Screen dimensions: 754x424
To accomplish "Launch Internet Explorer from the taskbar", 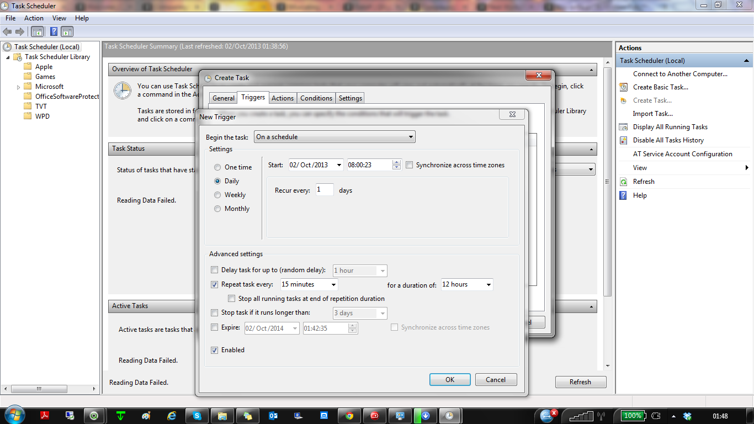I will pyautogui.click(x=172, y=416).
